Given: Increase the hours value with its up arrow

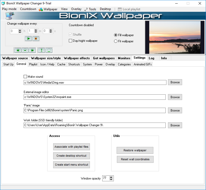Looking at the screenshot, I should (x=20, y=30).
